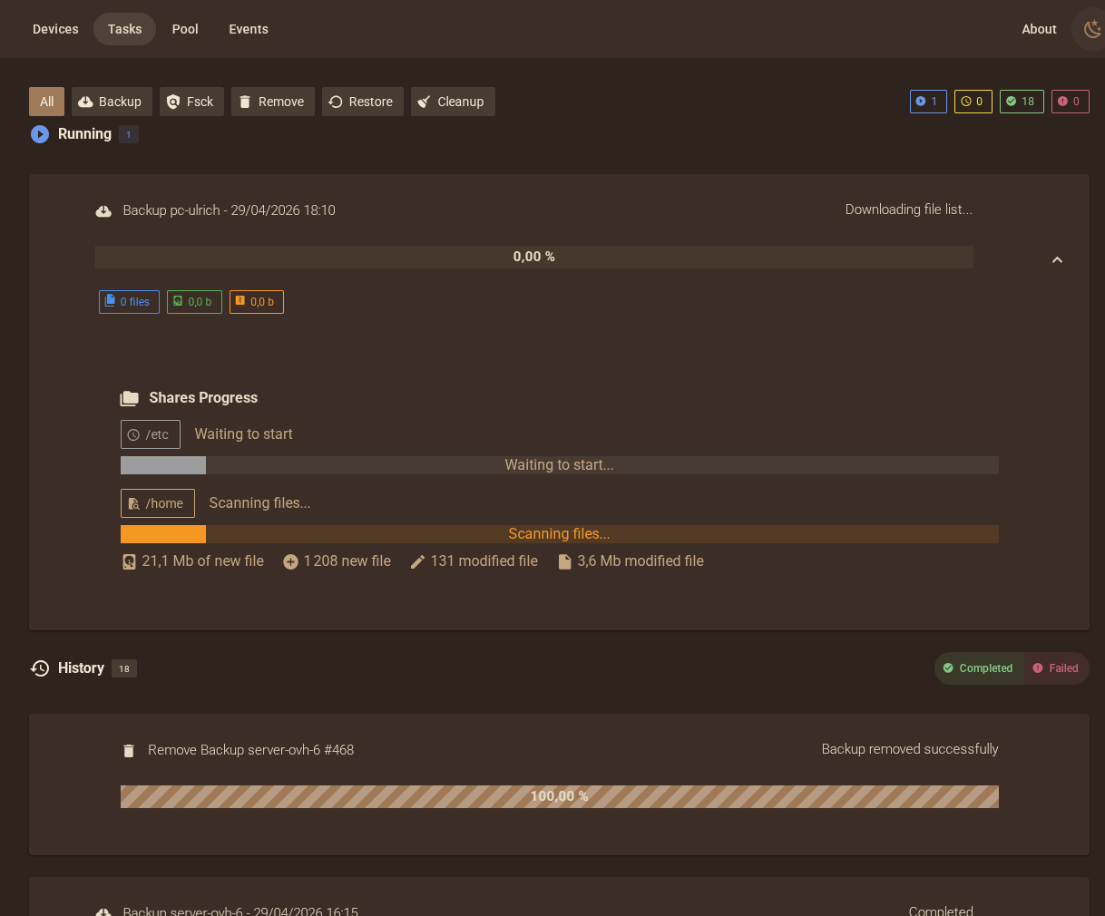Select the Remove trash icon filter
1105x916 pixels.
(x=244, y=101)
